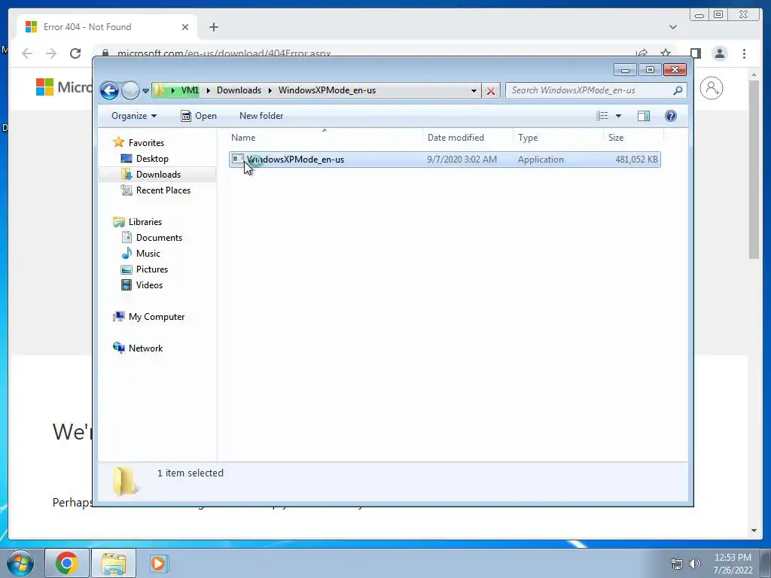Viewport: 771px width, 578px height.
Task: Expand arrow between Downloads and WindowsXPMode_en-us
Action: click(270, 90)
